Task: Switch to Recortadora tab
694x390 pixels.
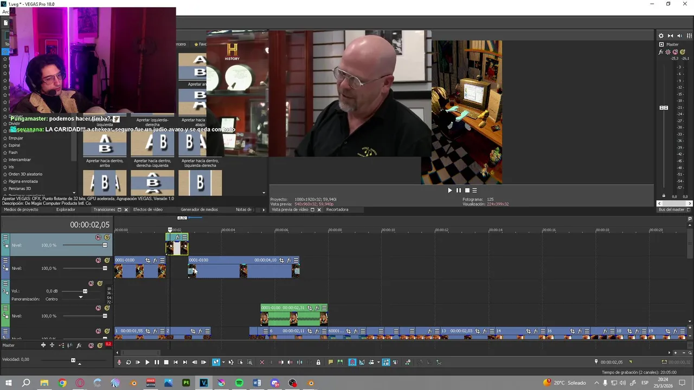Action: 337,210
